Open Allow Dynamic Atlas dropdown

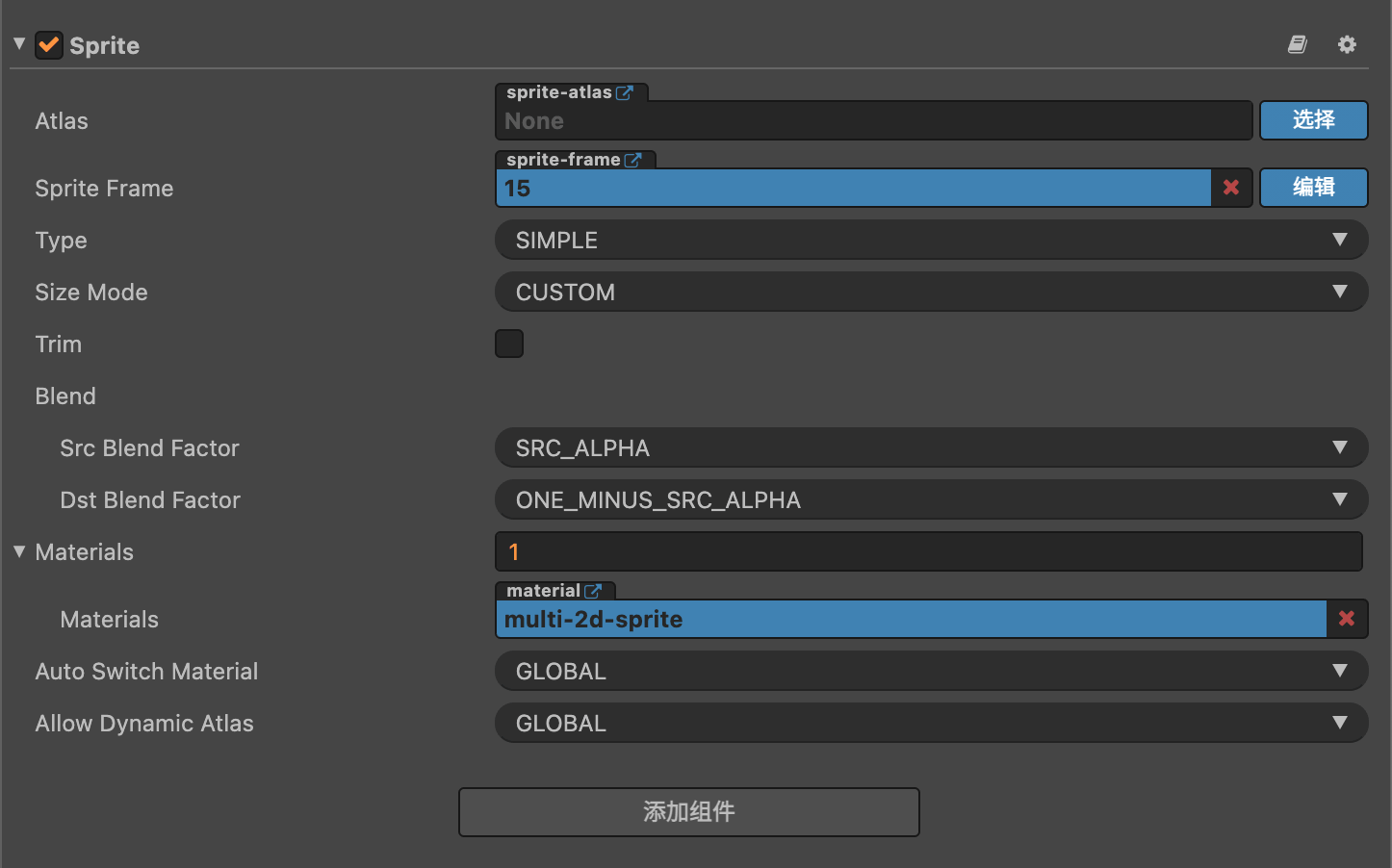pyautogui.click(x=931, y=723)
